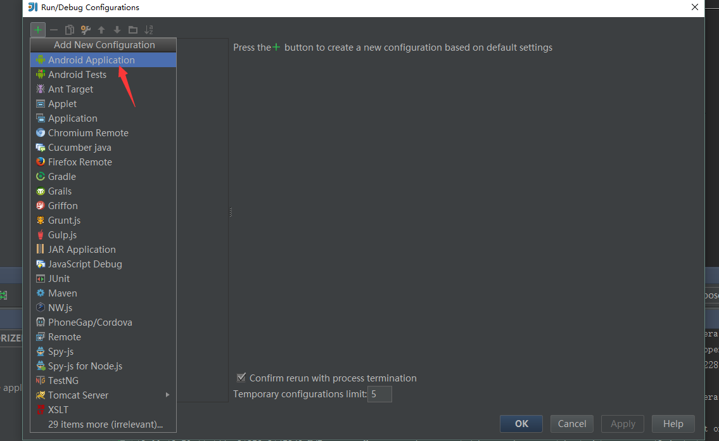
Task: Click the Gulp.js cup icon
Action: tap(41, 234)
